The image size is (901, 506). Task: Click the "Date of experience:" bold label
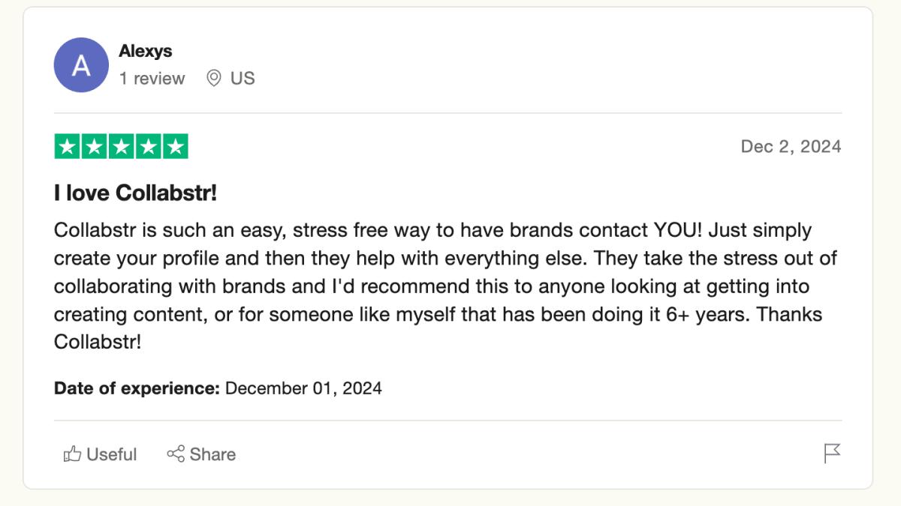click(x=137, y=388)
